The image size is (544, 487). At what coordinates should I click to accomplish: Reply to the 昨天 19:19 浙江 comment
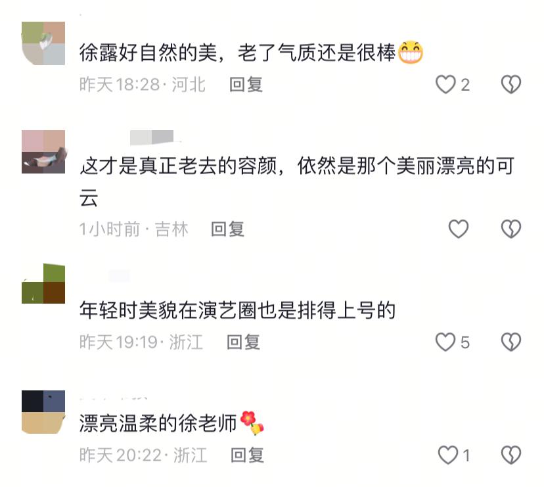(x=243, y=342)
